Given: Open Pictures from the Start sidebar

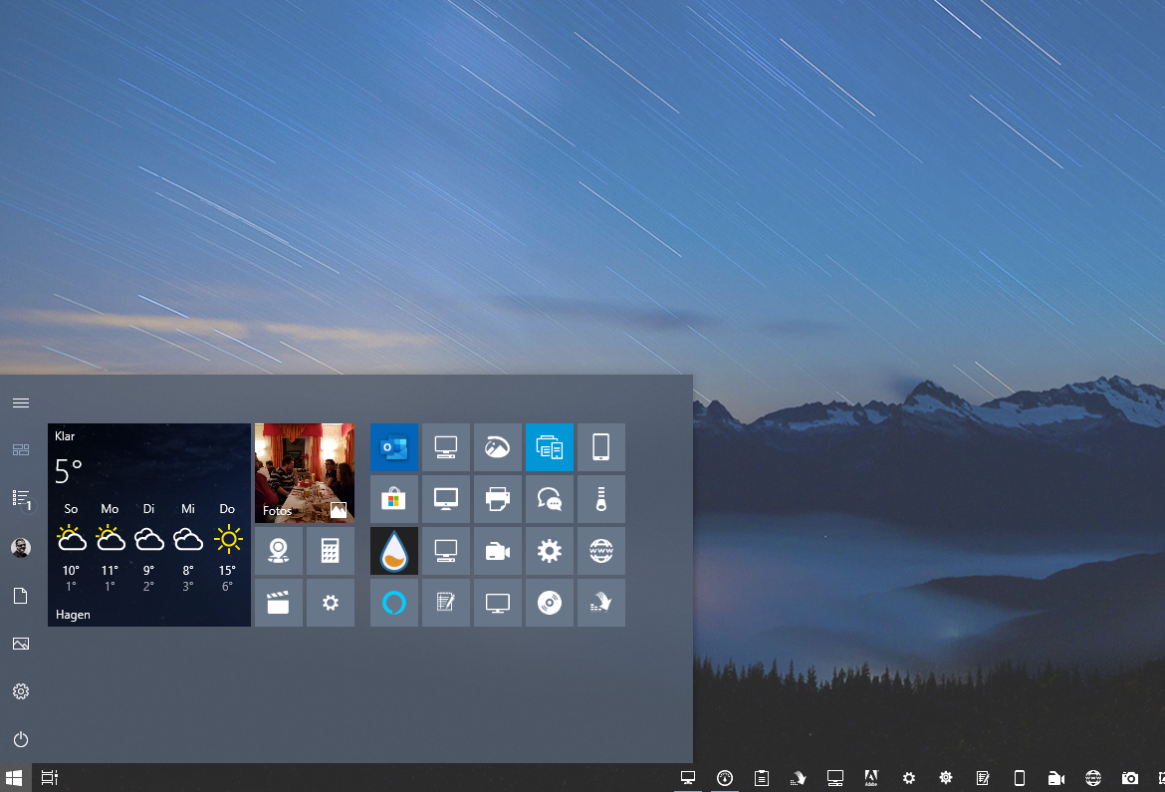Looking at the screenshot, I should coord(21,644).
